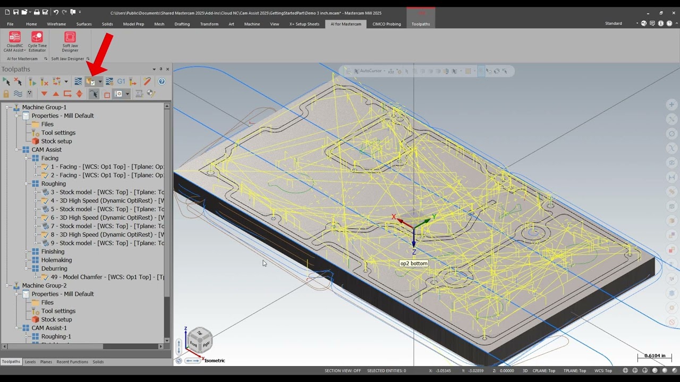The height and width of the screenshot is (382, 680).
Task: Click the view cube gnomon
Action: 200,340
